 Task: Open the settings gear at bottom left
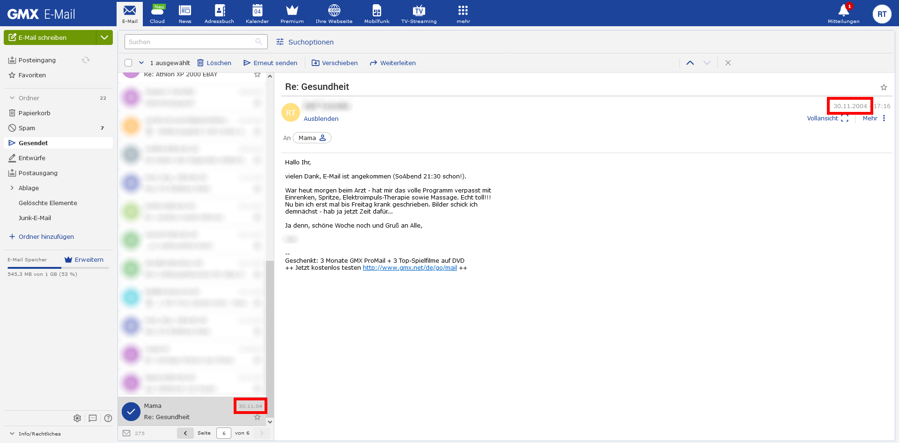77,418
